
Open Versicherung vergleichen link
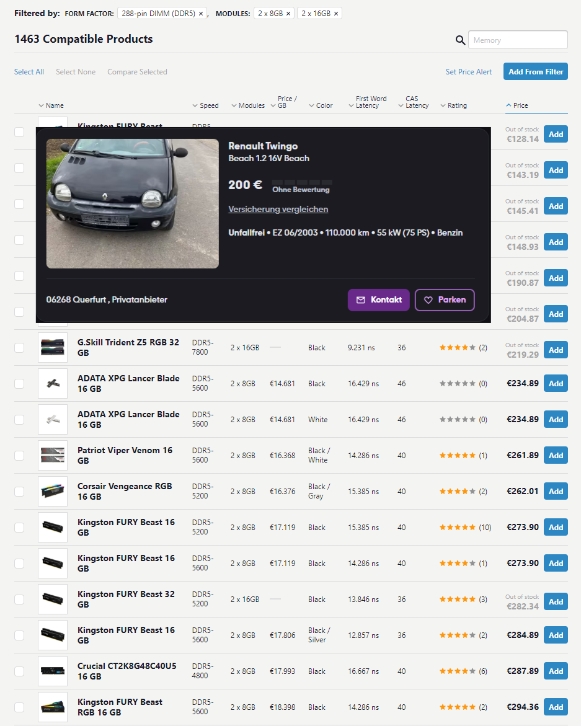click(x=278, y=210)
